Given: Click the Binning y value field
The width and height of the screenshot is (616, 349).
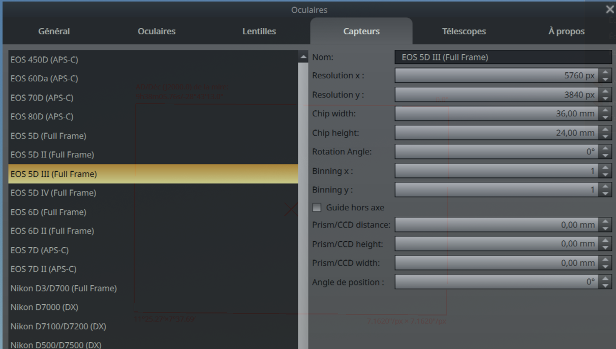Looking at the screenshot, I should click(497, 190).
